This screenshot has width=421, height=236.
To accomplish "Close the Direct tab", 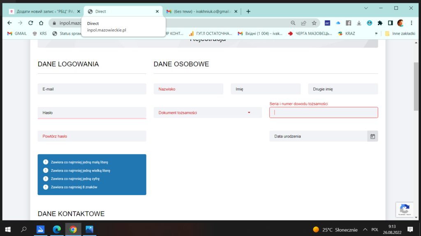I will click(157, 11).
